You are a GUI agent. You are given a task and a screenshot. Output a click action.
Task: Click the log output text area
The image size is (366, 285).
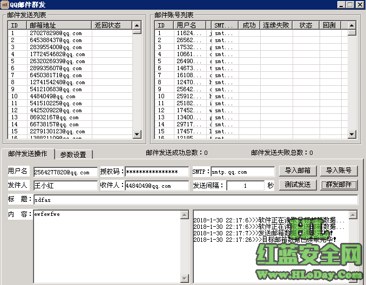tap(271, 246)
